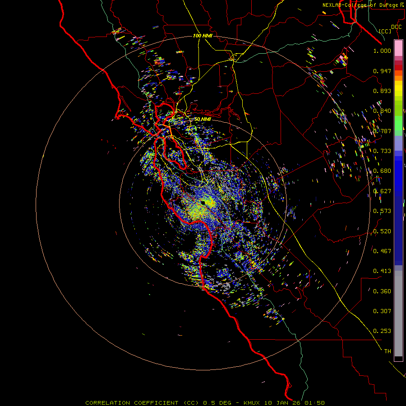
Task: Select the 0.787 scale value
Action: click(382, 131)
